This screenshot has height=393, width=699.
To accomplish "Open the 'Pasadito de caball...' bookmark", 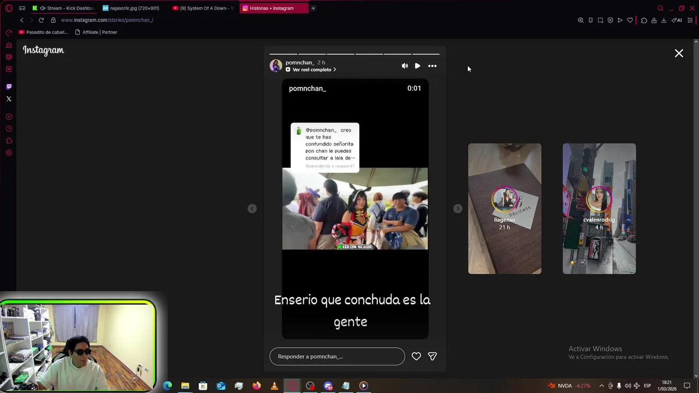I will 44,32.
